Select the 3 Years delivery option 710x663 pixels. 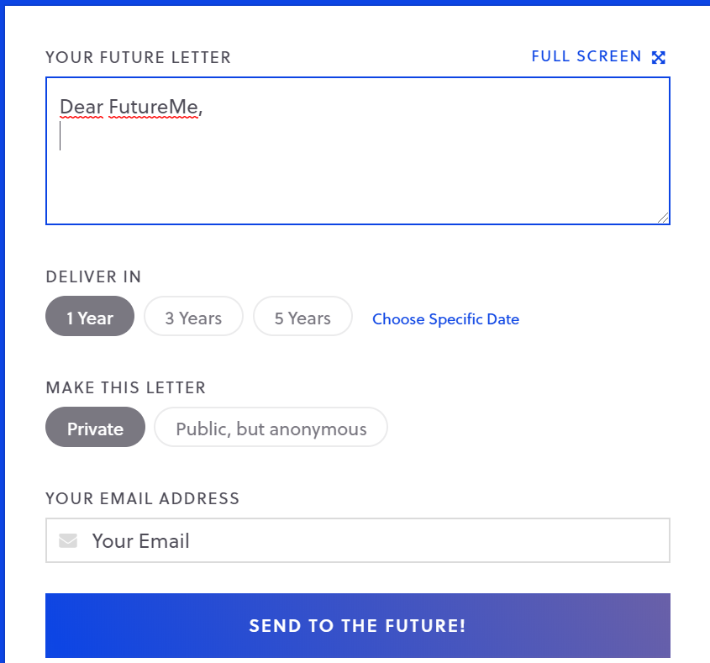click(193, 317)
